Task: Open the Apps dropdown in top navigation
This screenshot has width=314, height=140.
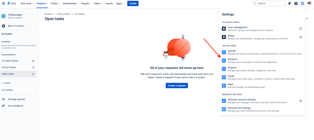Action: 120,3
